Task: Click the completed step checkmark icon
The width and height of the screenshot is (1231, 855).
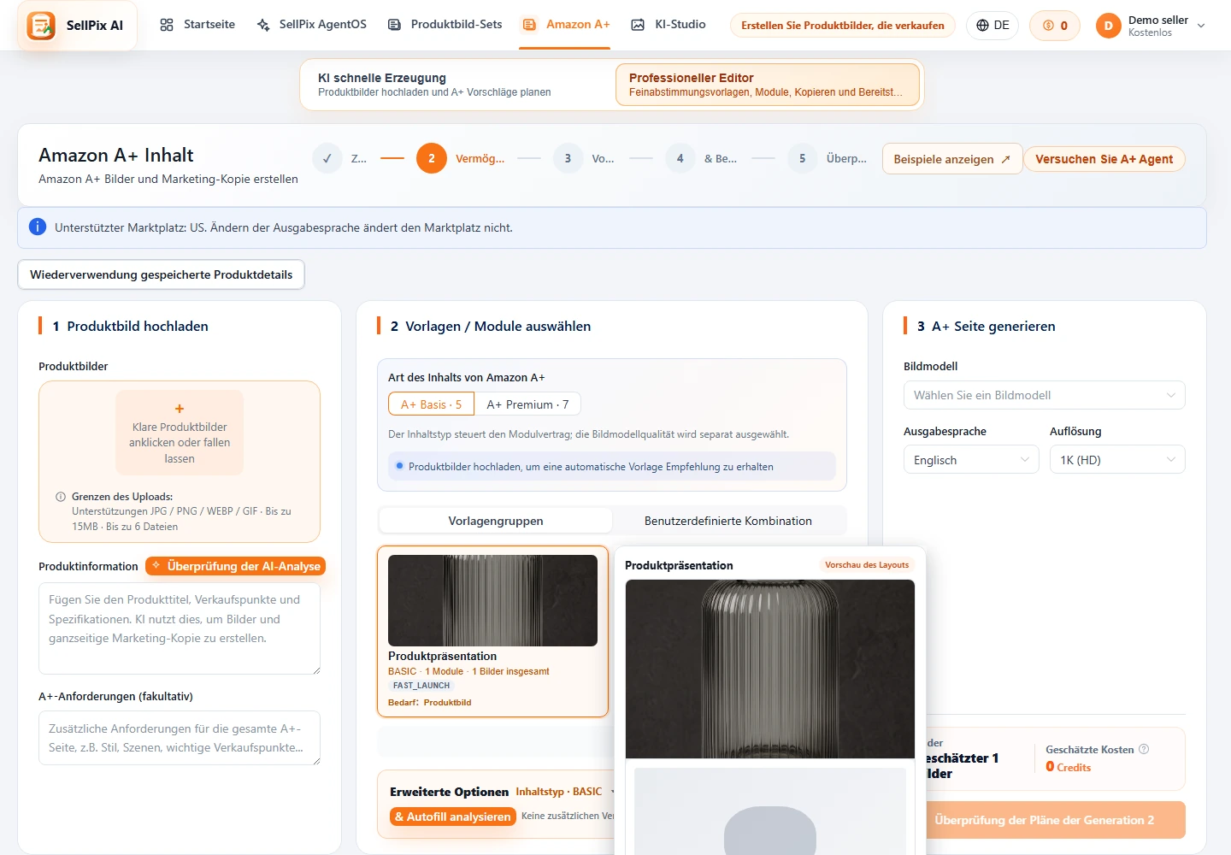Action: pyautogui.click(x=327, y=158)
